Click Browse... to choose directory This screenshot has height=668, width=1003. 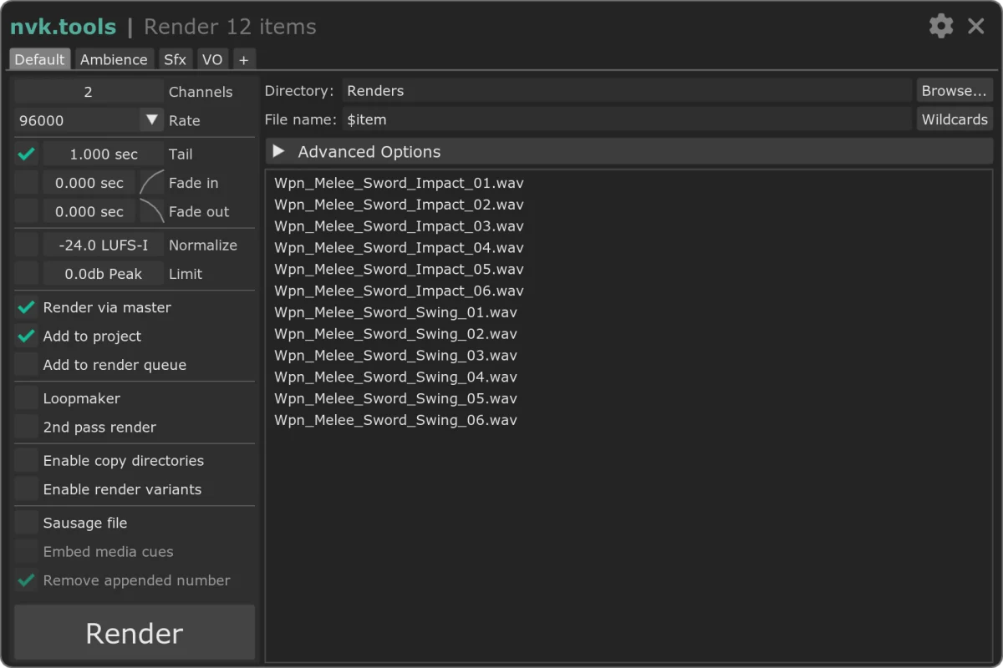pos(955,90)
